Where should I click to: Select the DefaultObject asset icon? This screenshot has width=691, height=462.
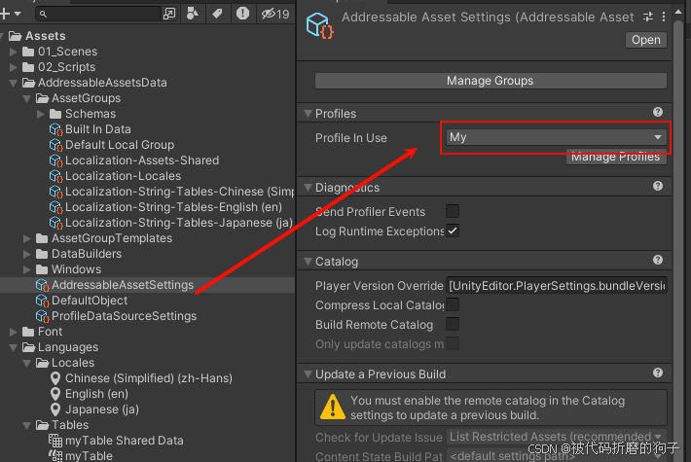coord(42,301)
